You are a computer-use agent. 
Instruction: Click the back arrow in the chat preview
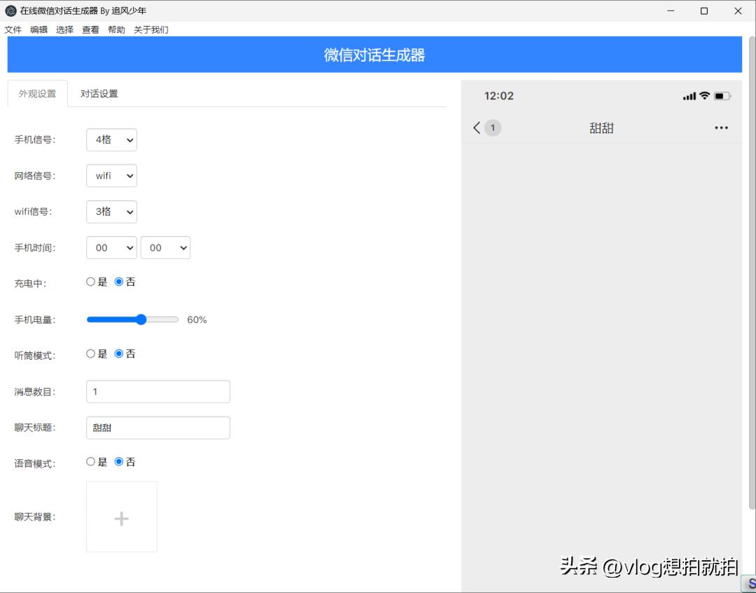point(476,127)
